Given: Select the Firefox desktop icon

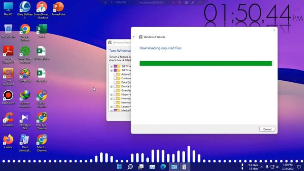Looking at the screenshot, I should (8, 142).
